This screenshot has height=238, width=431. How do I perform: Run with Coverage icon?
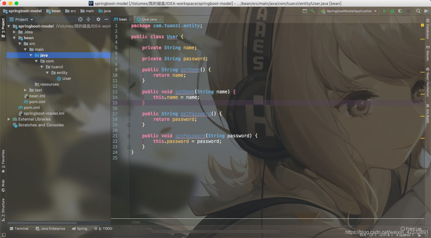pos(400,11)
